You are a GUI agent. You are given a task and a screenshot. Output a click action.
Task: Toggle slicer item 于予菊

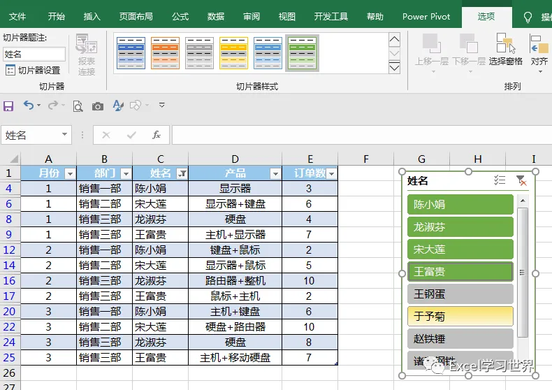[x=460, y=317]
